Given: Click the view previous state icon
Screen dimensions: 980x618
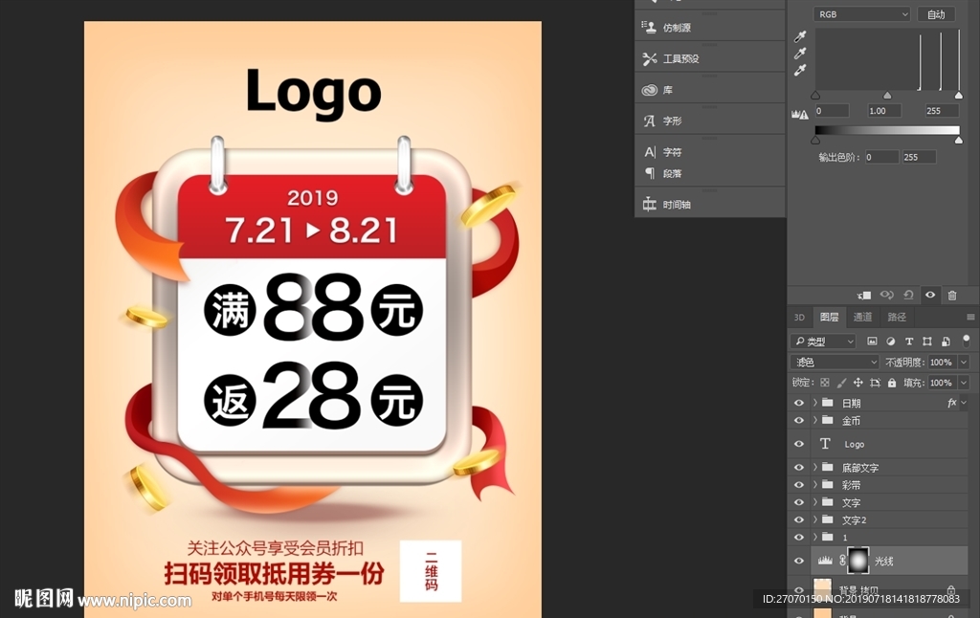Looking at the screenshot, I should [886, 295].
